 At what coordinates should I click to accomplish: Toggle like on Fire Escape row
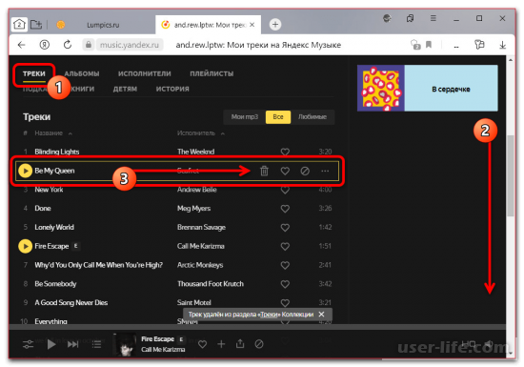(x=285, y=246)
